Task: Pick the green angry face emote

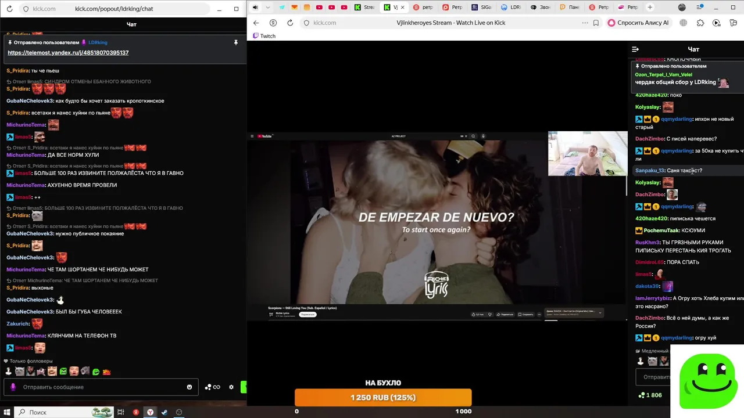Action: 63,372
